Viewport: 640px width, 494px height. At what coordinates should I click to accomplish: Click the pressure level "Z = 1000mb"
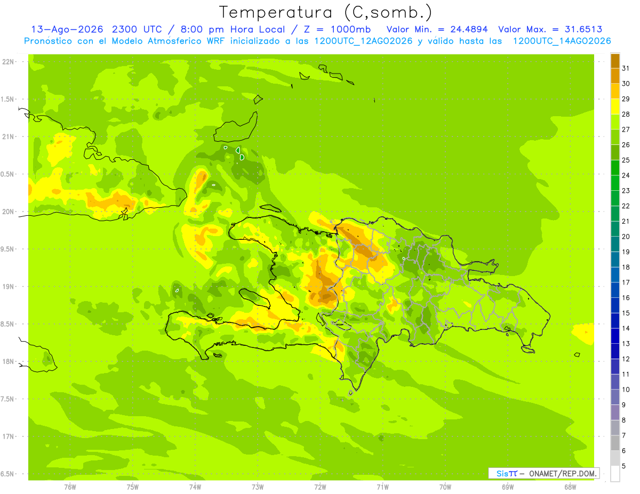coord(335,29)
